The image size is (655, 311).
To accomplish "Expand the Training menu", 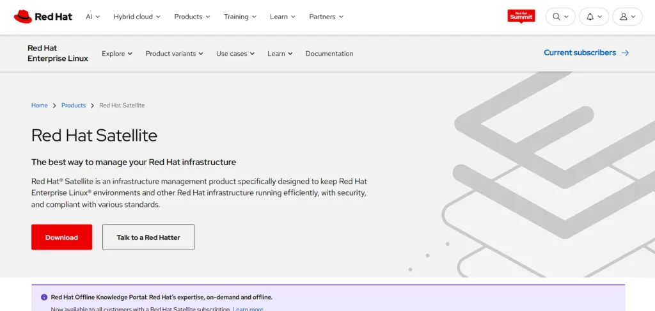I will point(240,17).
